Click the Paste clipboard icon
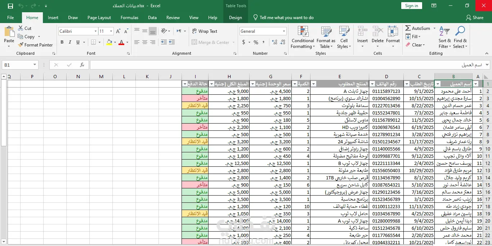Image resolution: width=492 pixels, height=246 pixels. (x=9, y=32)
